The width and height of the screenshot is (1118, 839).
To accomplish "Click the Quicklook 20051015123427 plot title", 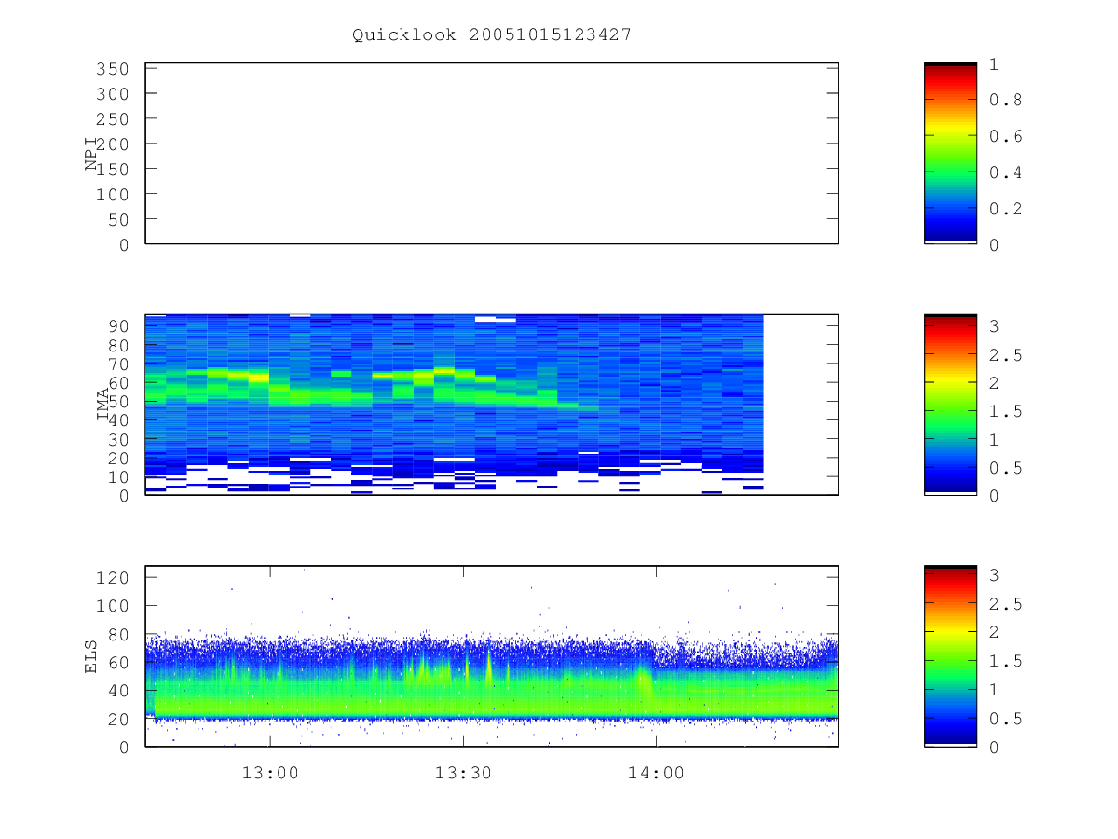I will (492, 34).
